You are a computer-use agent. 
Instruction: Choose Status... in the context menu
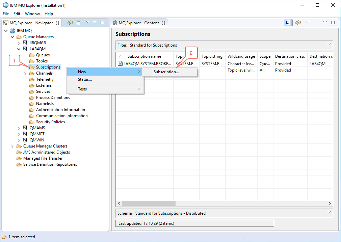coord(105,79)
